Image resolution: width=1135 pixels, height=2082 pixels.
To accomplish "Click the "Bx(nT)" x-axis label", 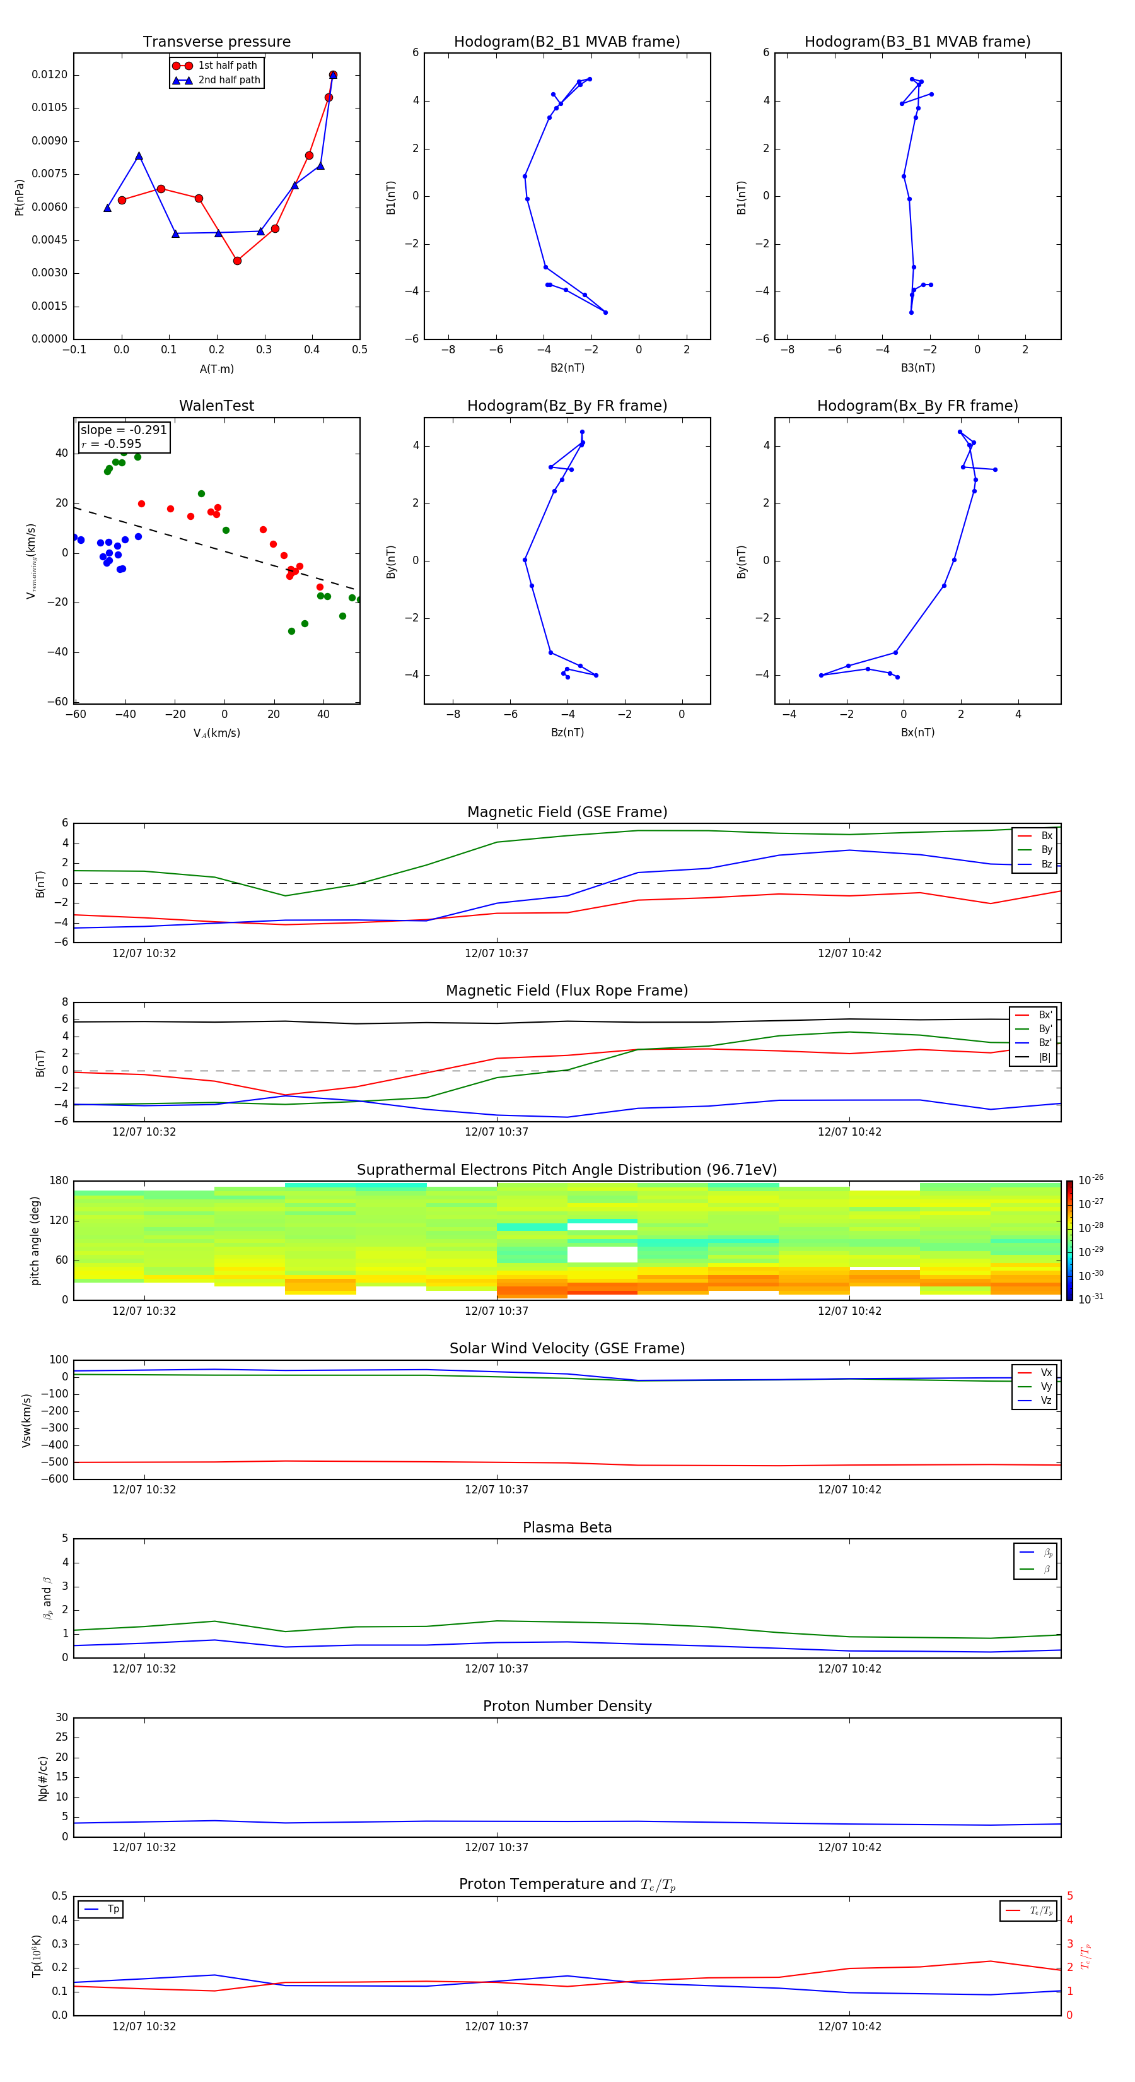I will pos(917,732).
